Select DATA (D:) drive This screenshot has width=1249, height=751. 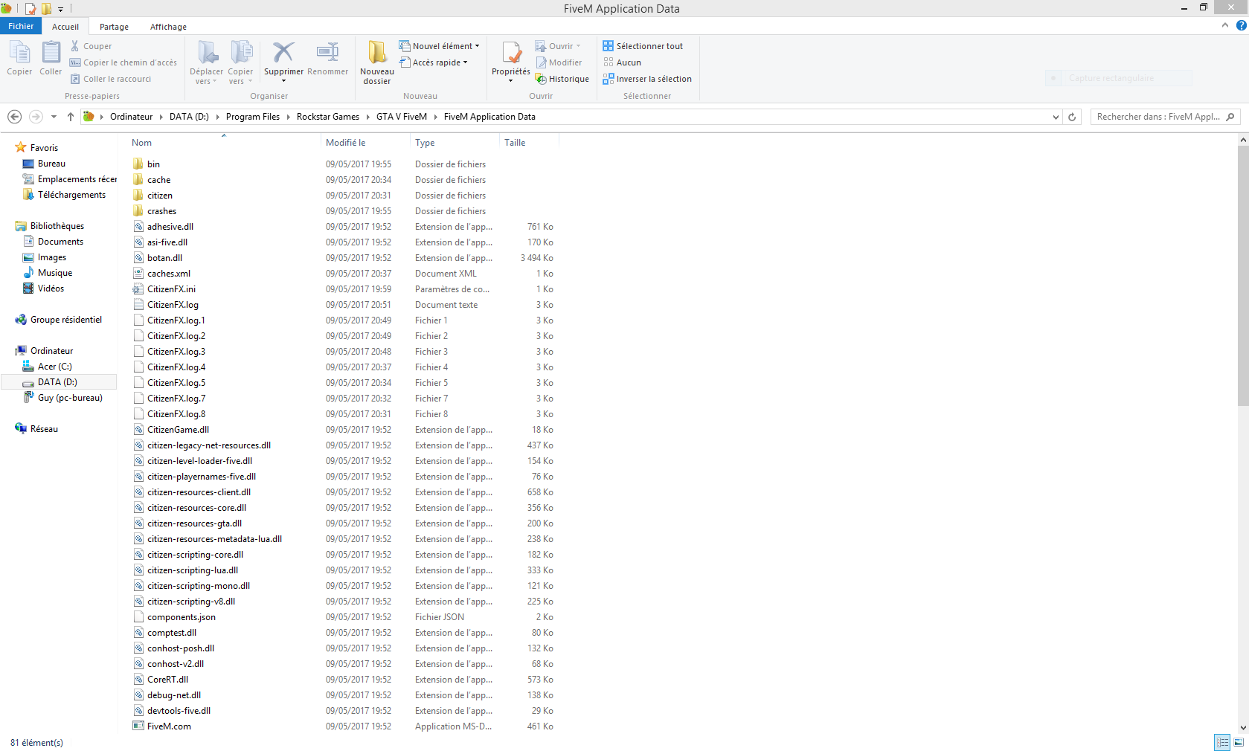pos(57,382)
